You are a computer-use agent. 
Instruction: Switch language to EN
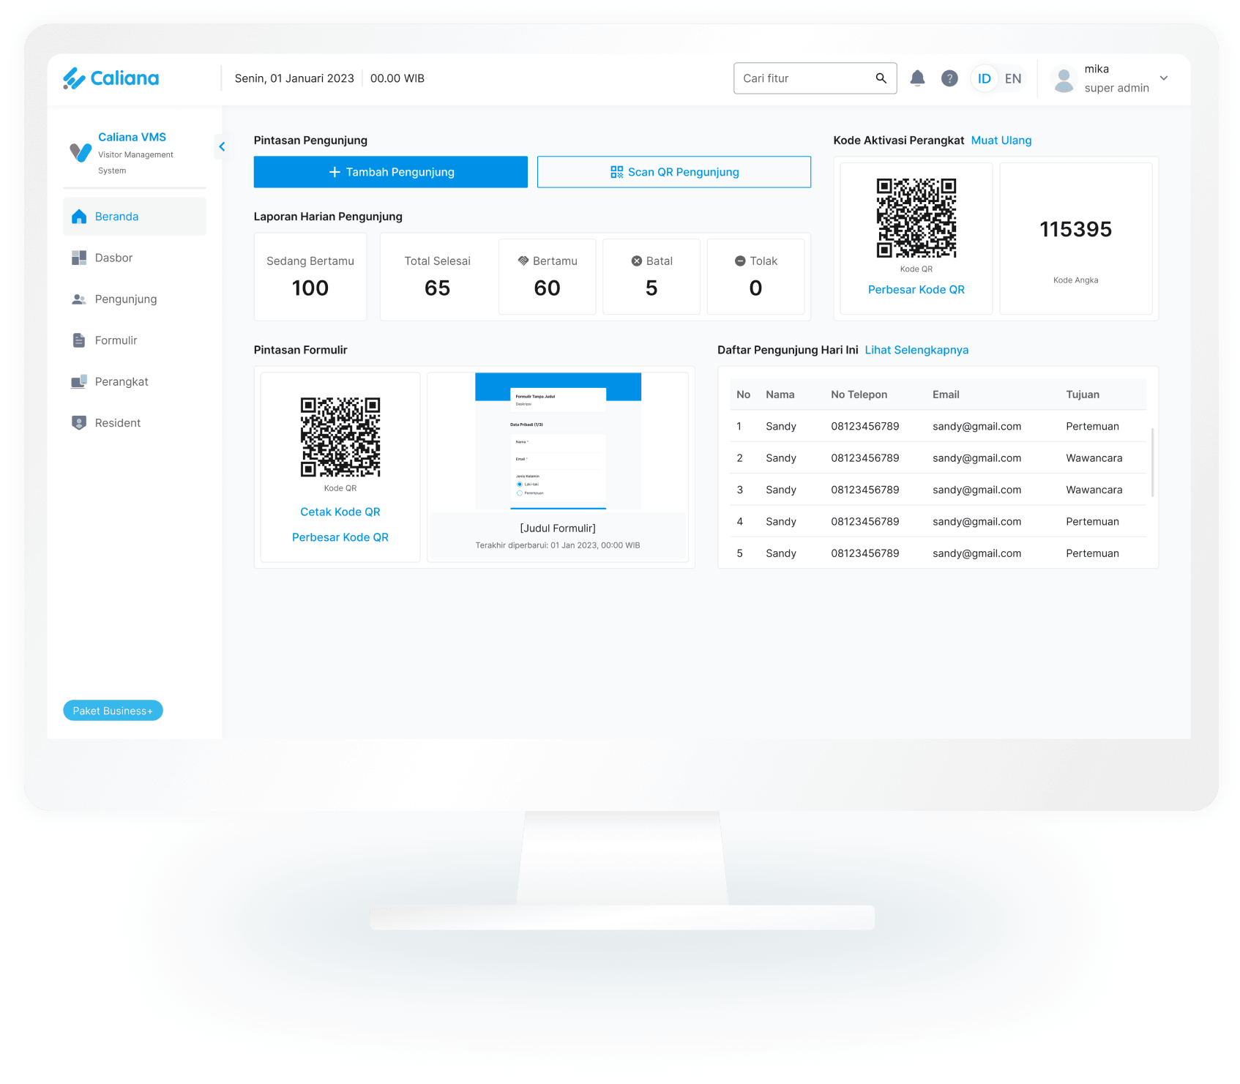click(1013, 78)
